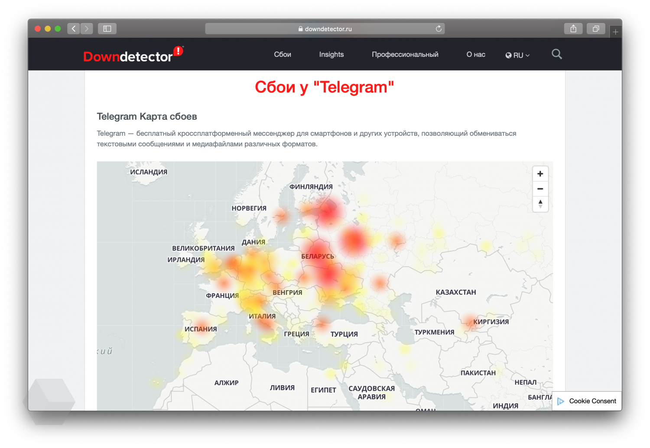650x448 pixels.
Task: Open the Cookie Consent banner
Action: [x=587, y=401]
